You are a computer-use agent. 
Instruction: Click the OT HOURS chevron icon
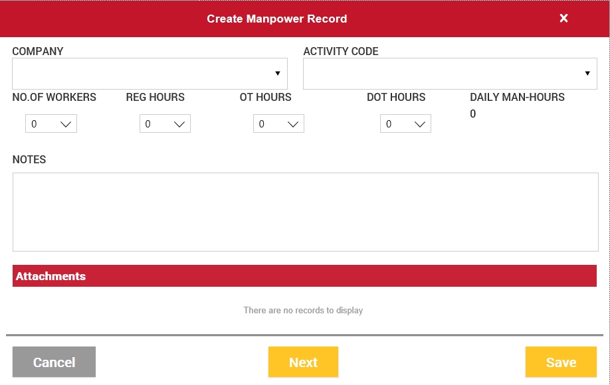point(293,124)
